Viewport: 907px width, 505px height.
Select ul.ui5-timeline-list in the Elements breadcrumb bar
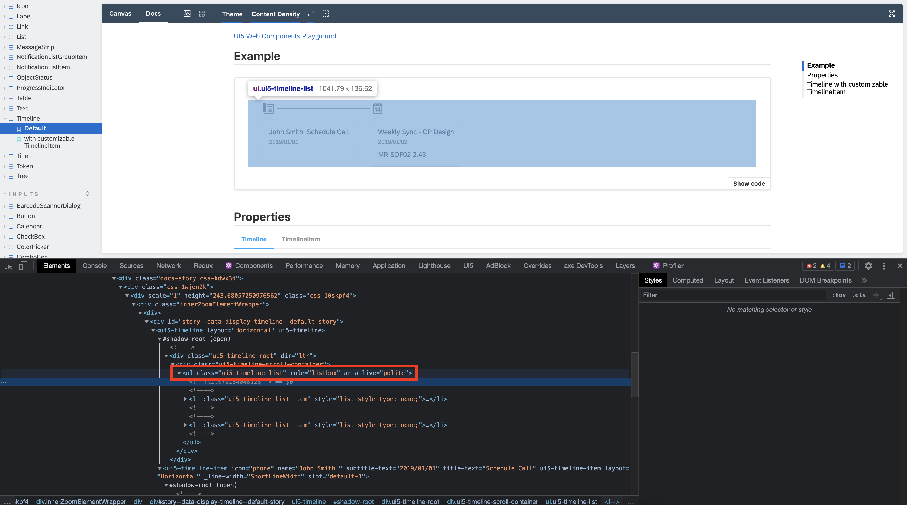571,501
